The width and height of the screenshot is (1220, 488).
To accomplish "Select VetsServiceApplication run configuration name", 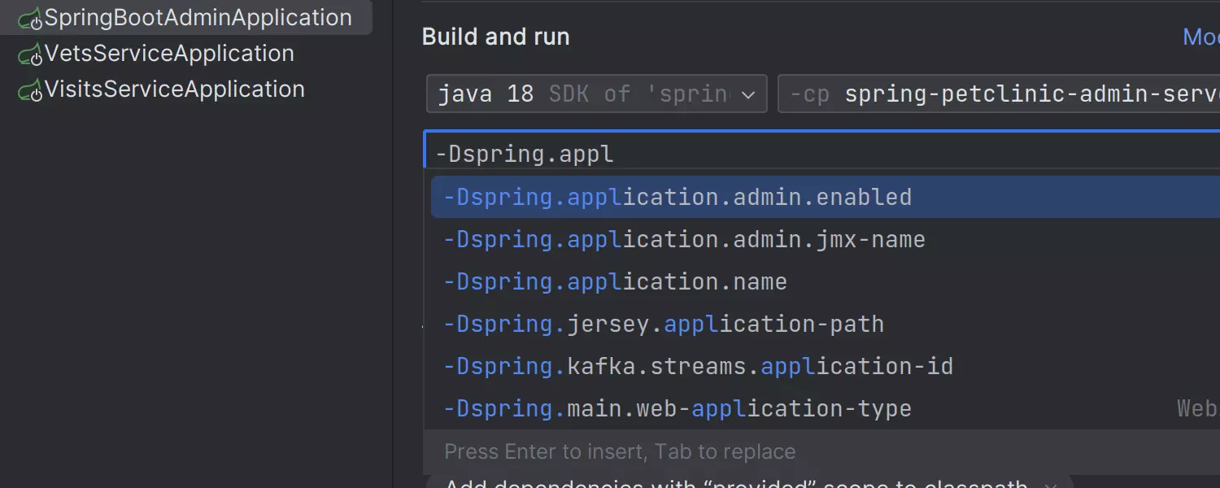I will pyautogui.click(x=169, y=54).
